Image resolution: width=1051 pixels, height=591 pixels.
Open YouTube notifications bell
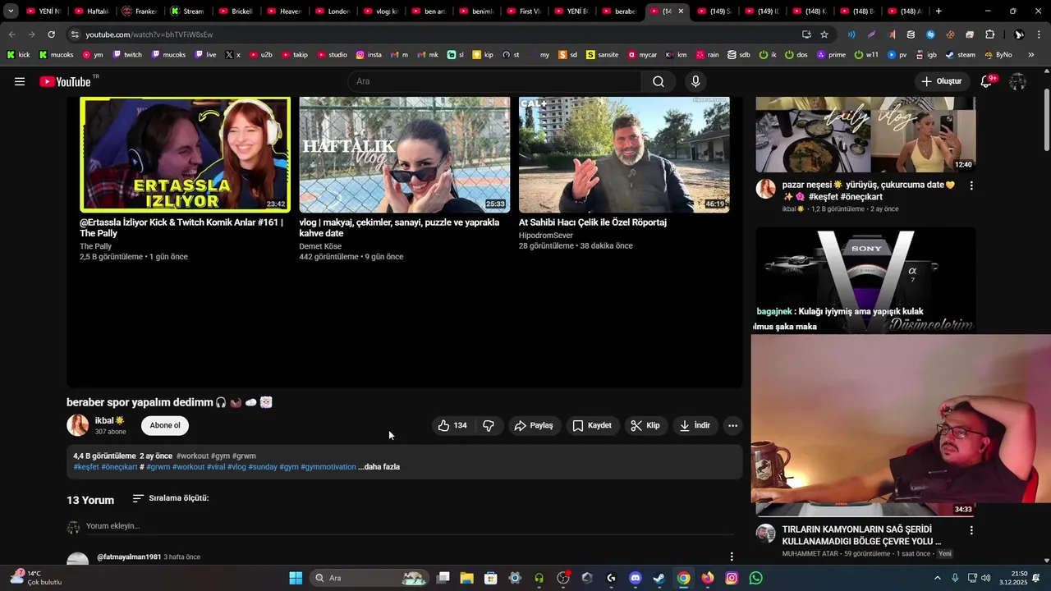(x=987, y=81)
